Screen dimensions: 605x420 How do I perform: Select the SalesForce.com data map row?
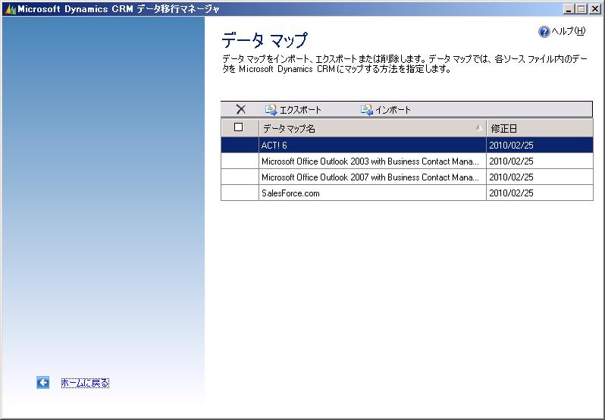click(x=407, y=193)
